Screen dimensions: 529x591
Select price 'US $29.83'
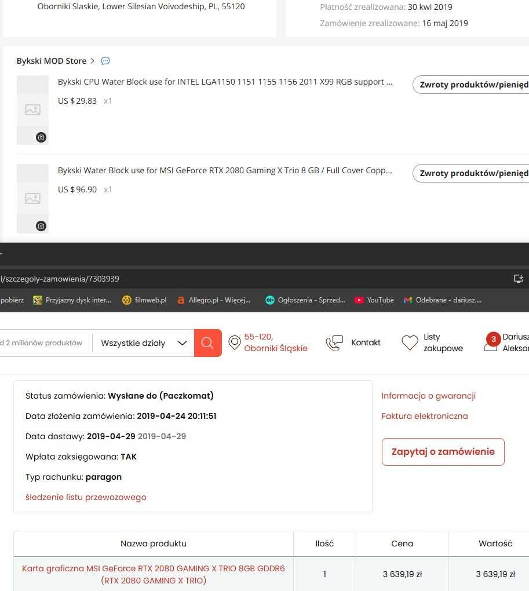(77, 101)
